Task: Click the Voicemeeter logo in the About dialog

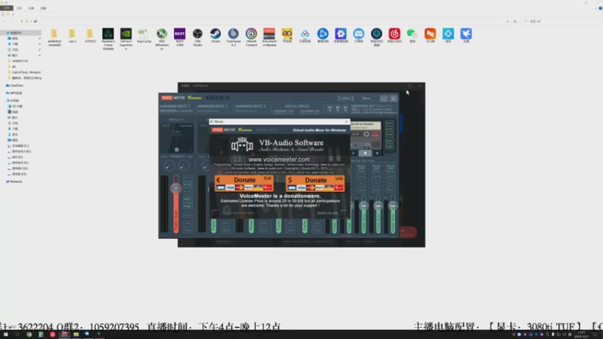Action: (x=231, y=130)
